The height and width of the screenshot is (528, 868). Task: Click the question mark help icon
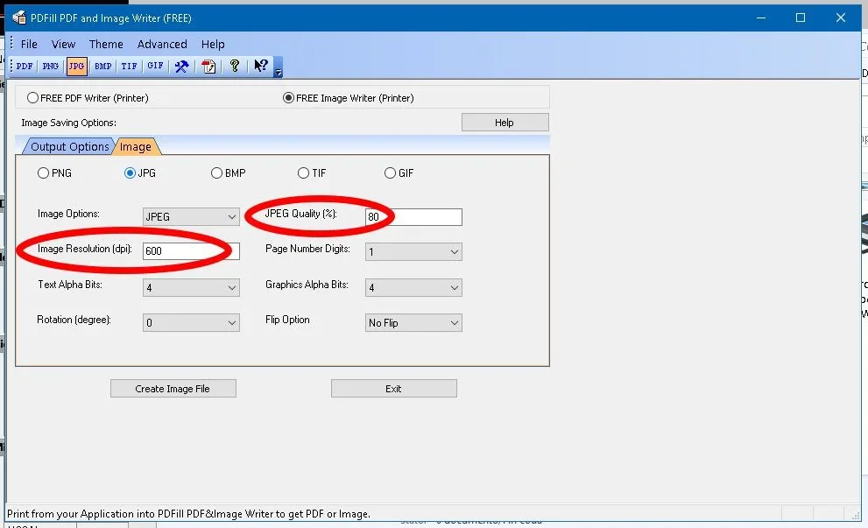coord(235,66)
